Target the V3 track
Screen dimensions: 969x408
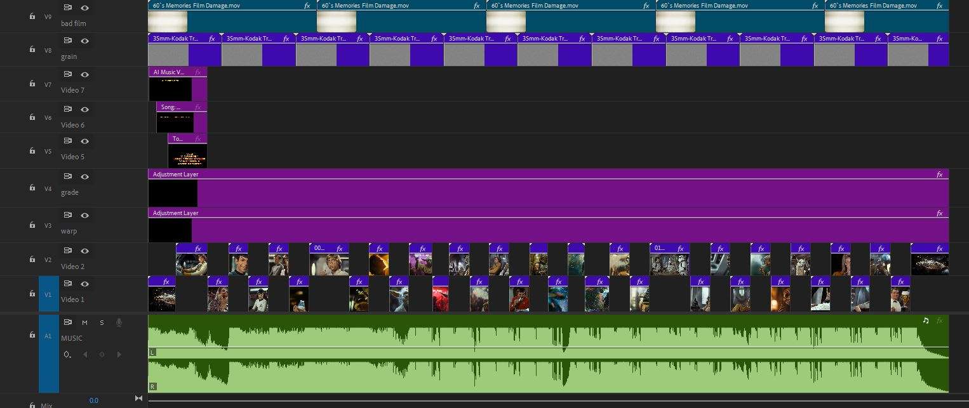pos(48,225)
